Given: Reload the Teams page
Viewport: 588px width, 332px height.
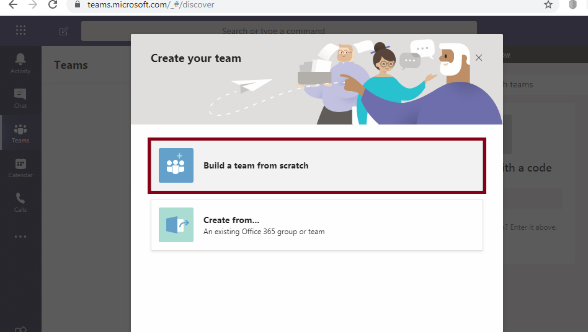Looking at the screenshot, I should pos(53,4).
